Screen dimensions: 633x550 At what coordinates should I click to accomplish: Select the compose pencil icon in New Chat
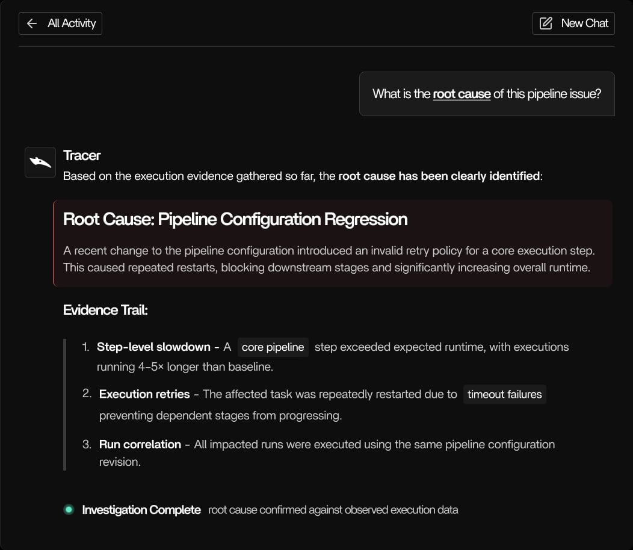pos(546,23)
